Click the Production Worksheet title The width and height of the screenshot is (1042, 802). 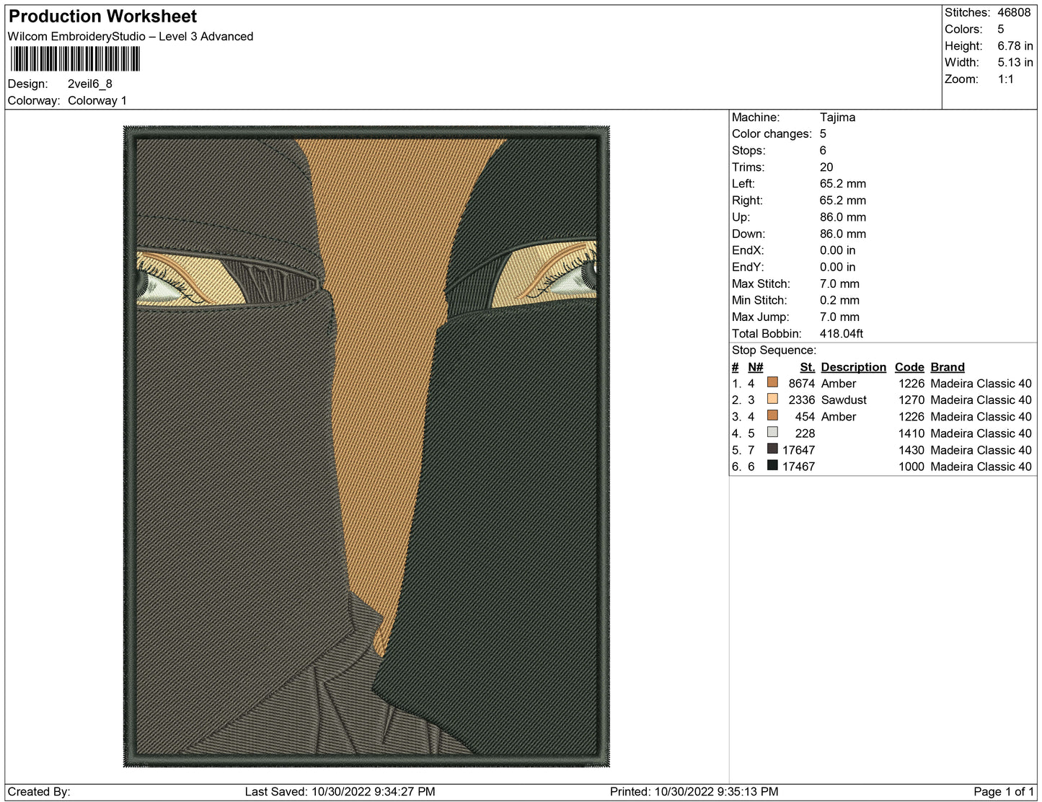point(102,17)
